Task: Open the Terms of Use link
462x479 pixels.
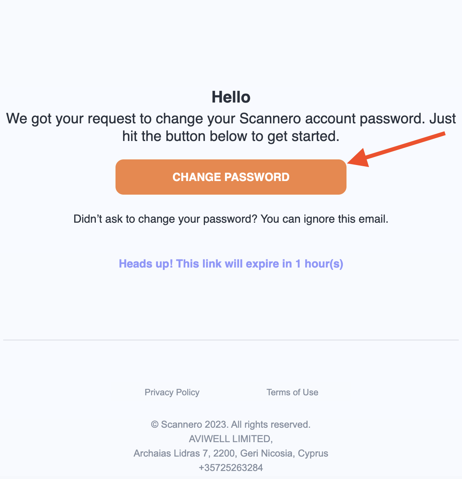Action: click(292, 392)
